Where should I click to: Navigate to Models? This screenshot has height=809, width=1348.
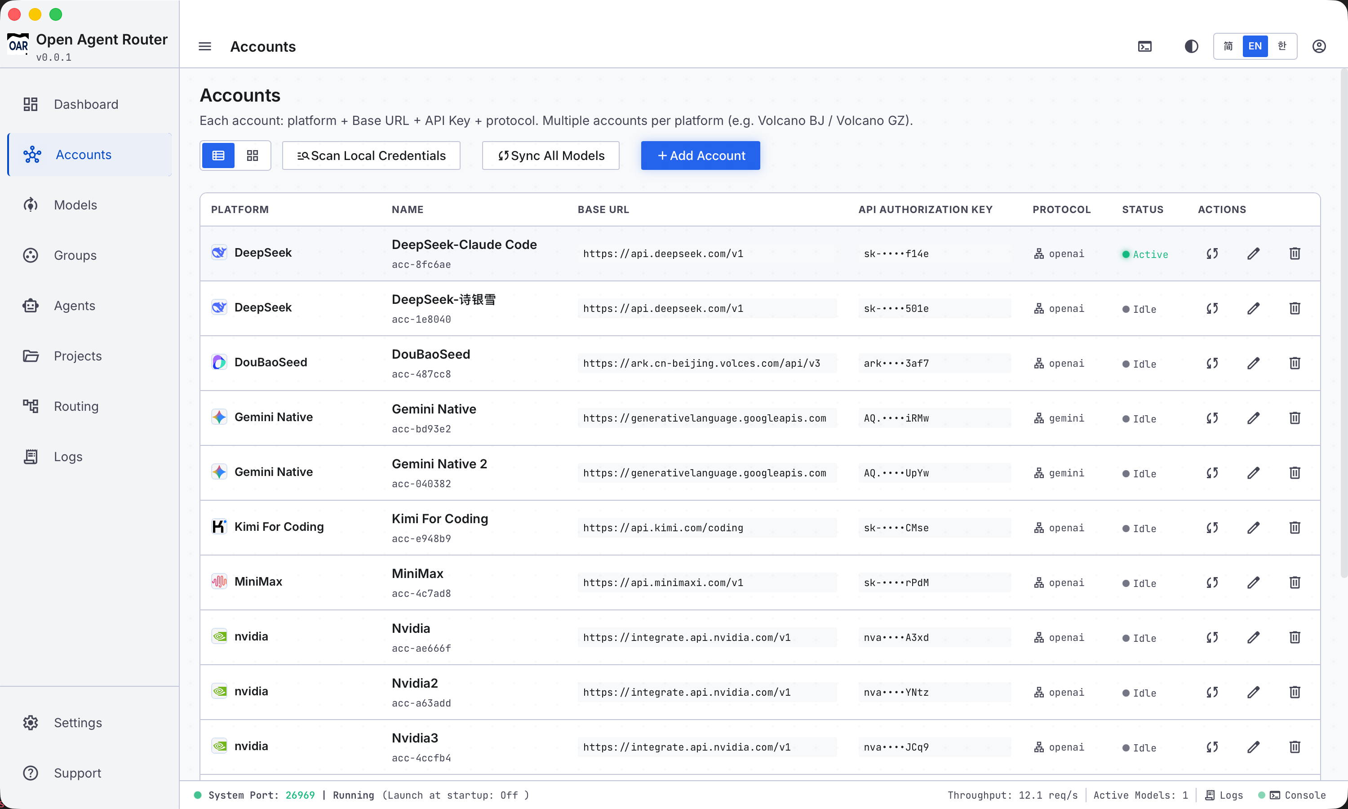pos(90,205)
